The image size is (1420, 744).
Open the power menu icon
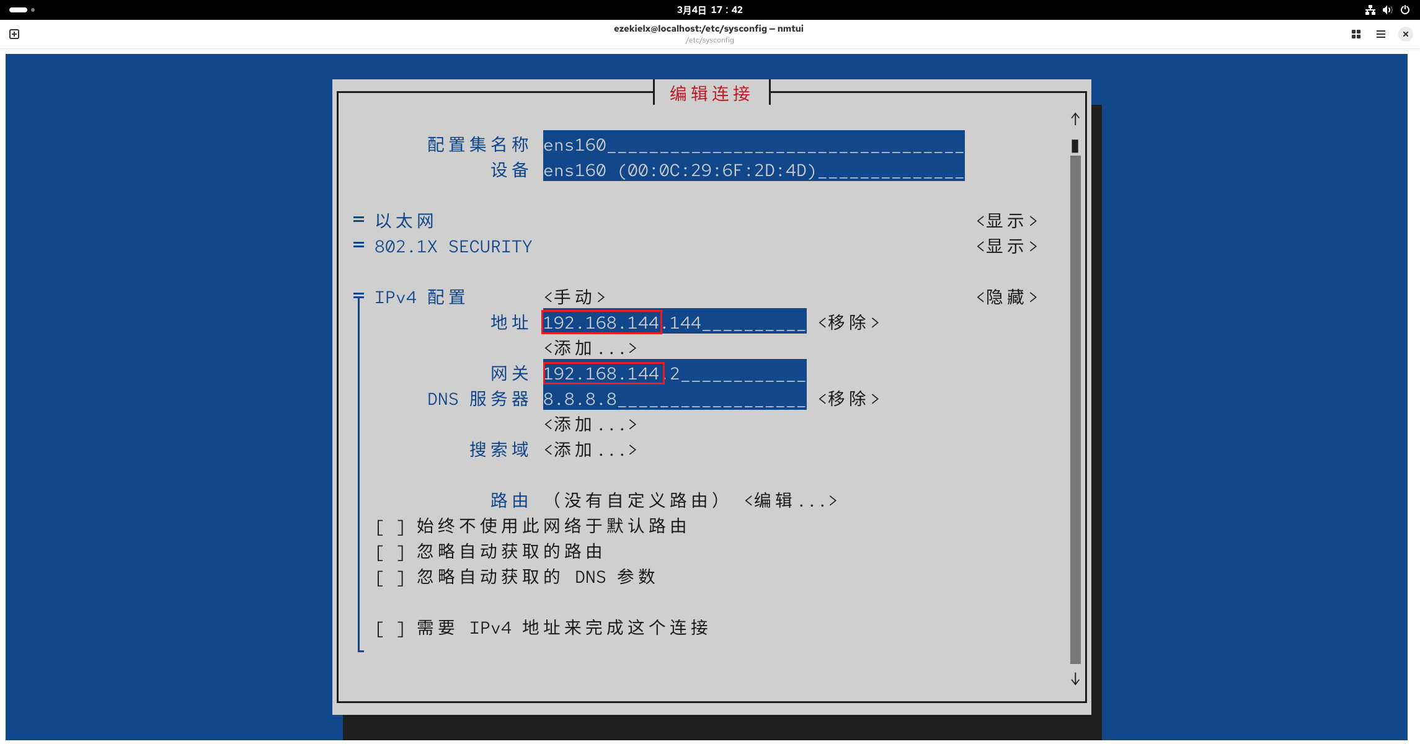1405,10
